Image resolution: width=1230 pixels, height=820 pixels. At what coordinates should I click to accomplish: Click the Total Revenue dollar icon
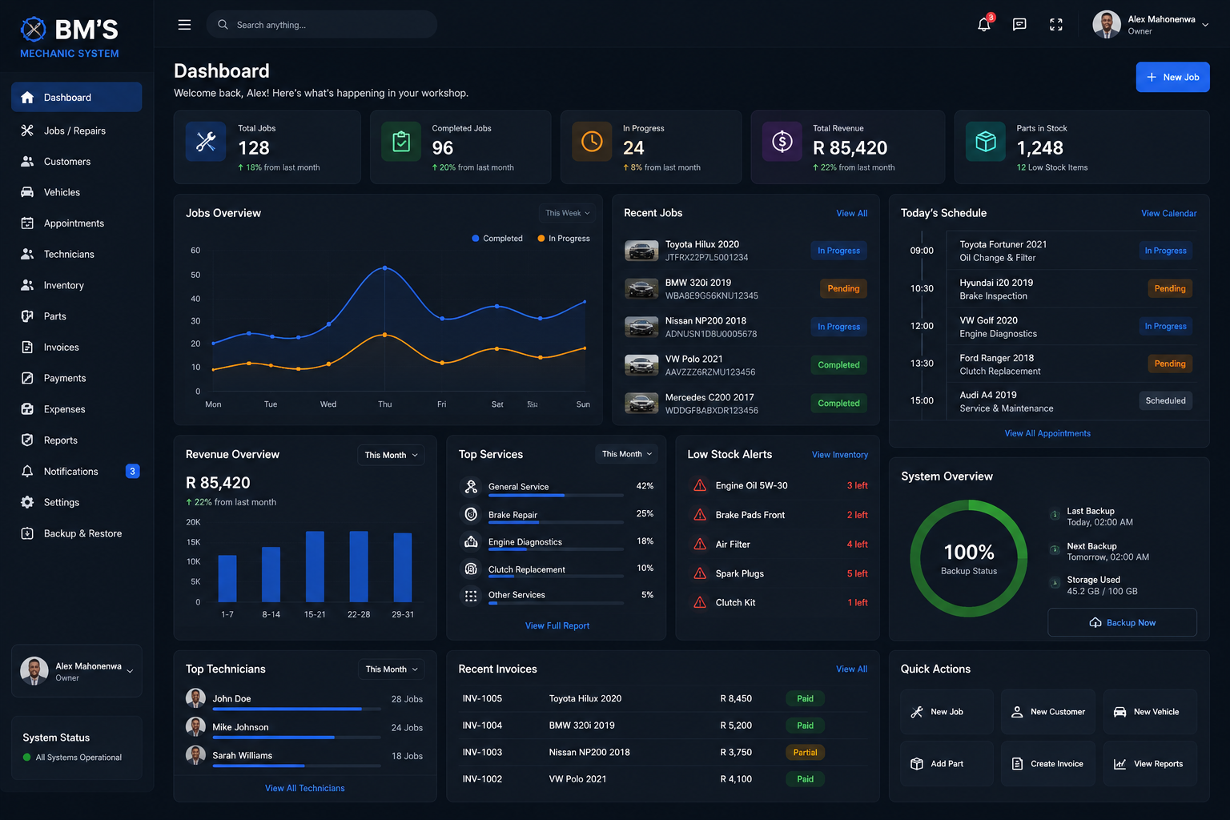(782, 142)
